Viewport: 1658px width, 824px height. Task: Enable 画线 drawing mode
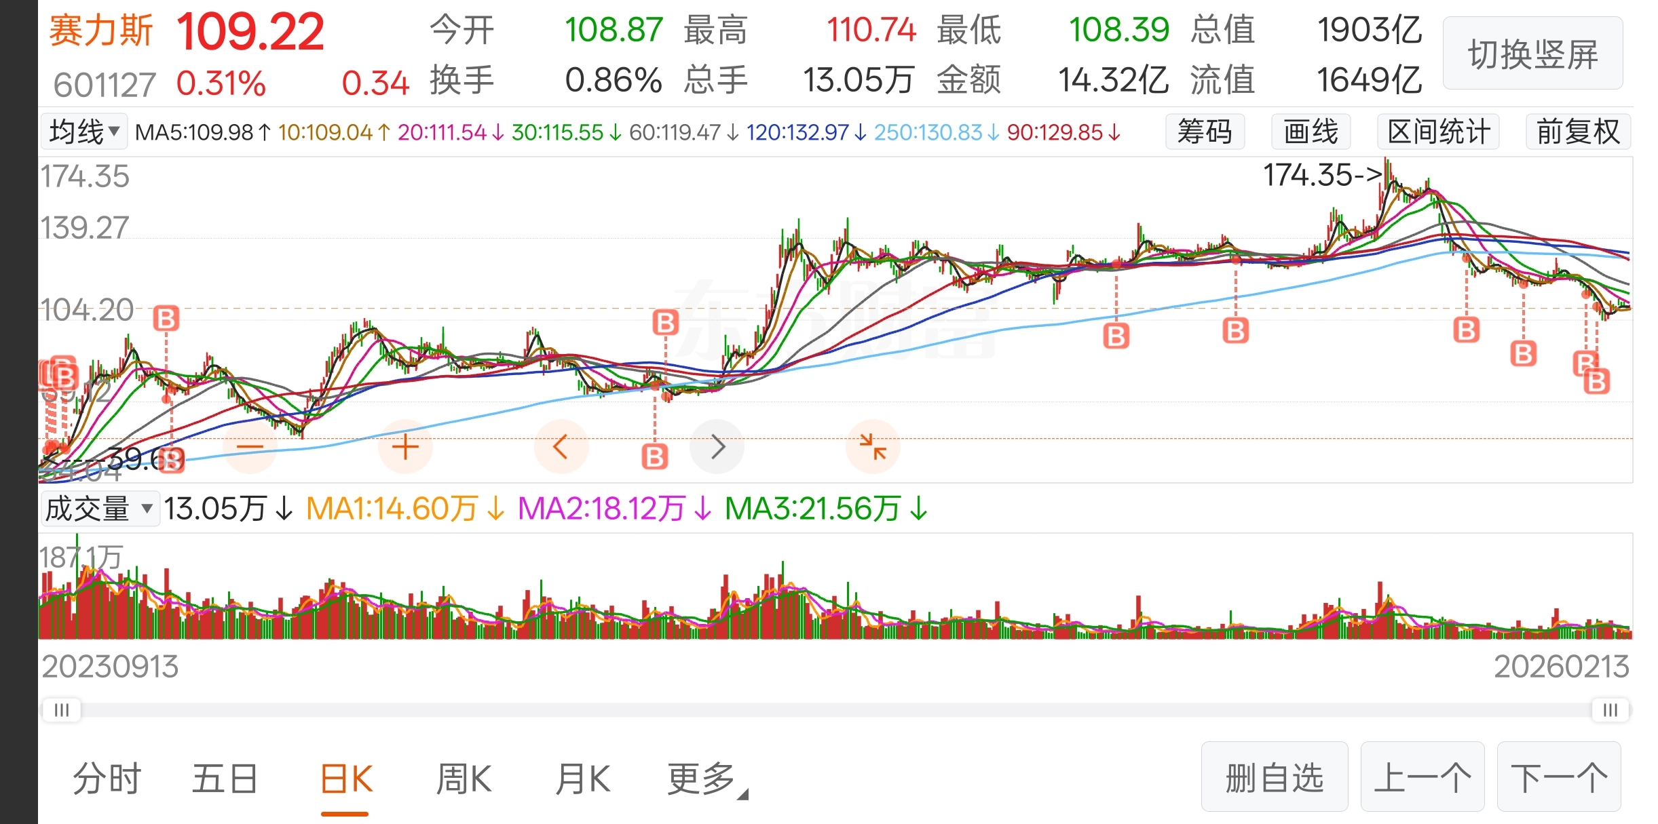pyautogui.click(x=1311, y=132)
